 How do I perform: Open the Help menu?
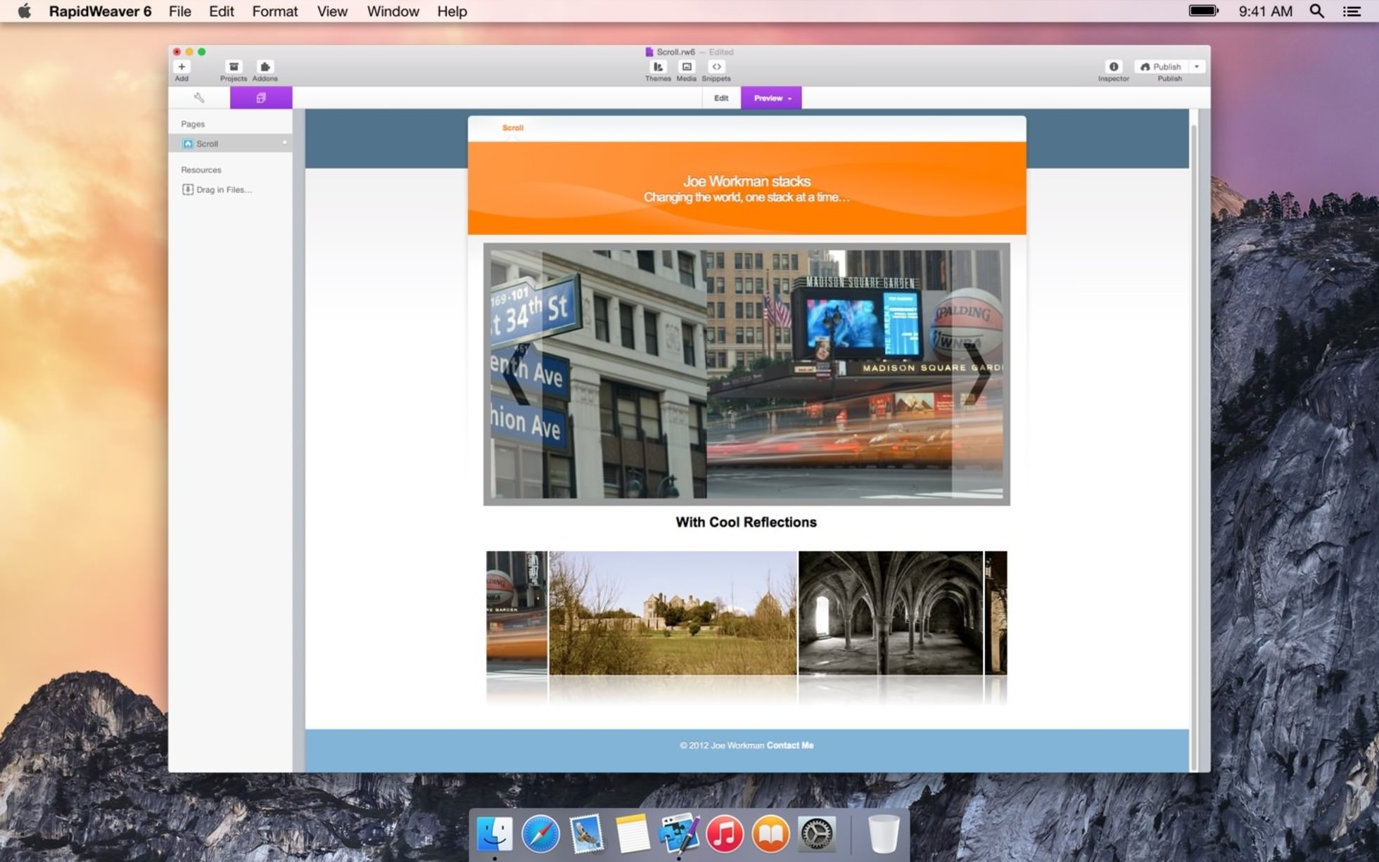(452, 11)
